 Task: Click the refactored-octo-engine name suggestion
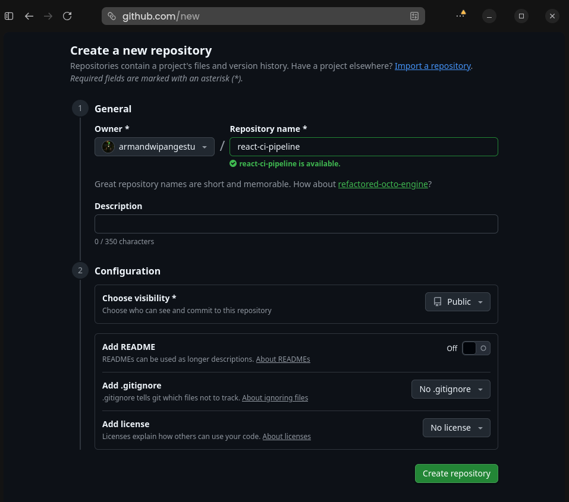point(383,184)
